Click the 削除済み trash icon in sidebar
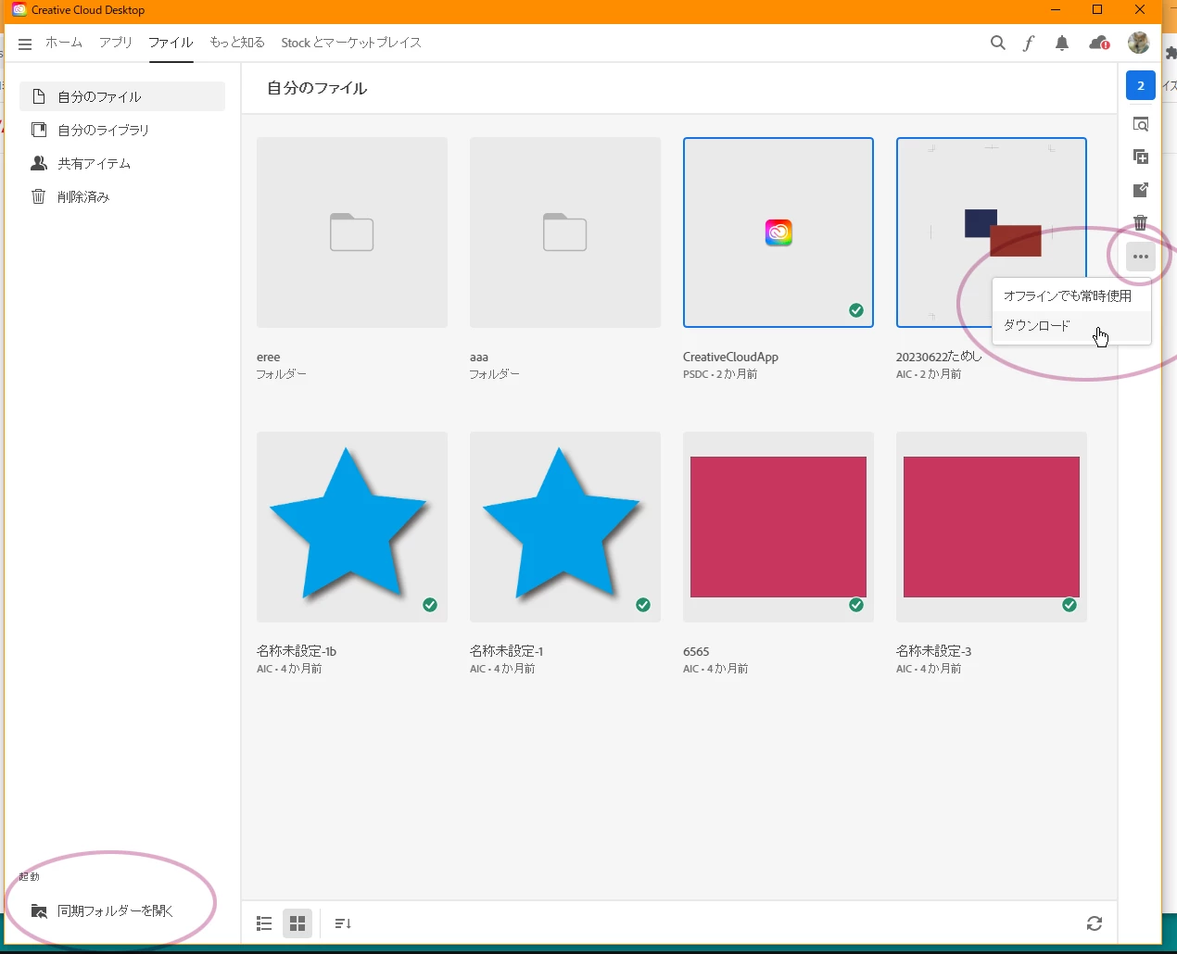This screenshot has width=1177, height=954. click(39, 196)
